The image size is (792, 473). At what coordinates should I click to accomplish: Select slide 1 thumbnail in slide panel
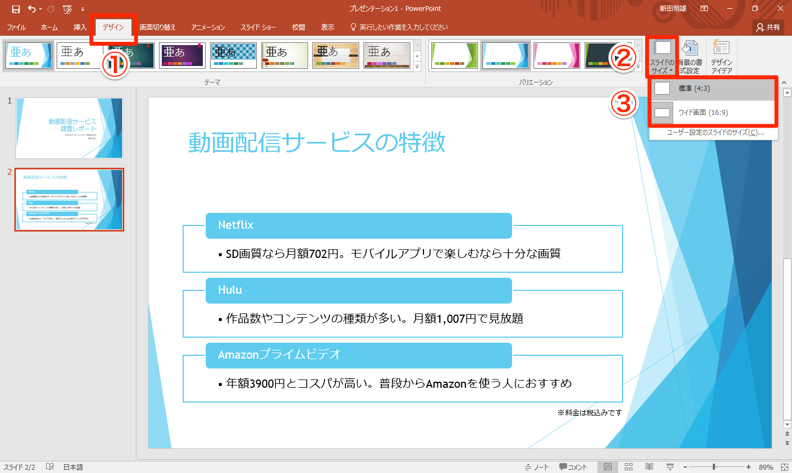[69, 128]
